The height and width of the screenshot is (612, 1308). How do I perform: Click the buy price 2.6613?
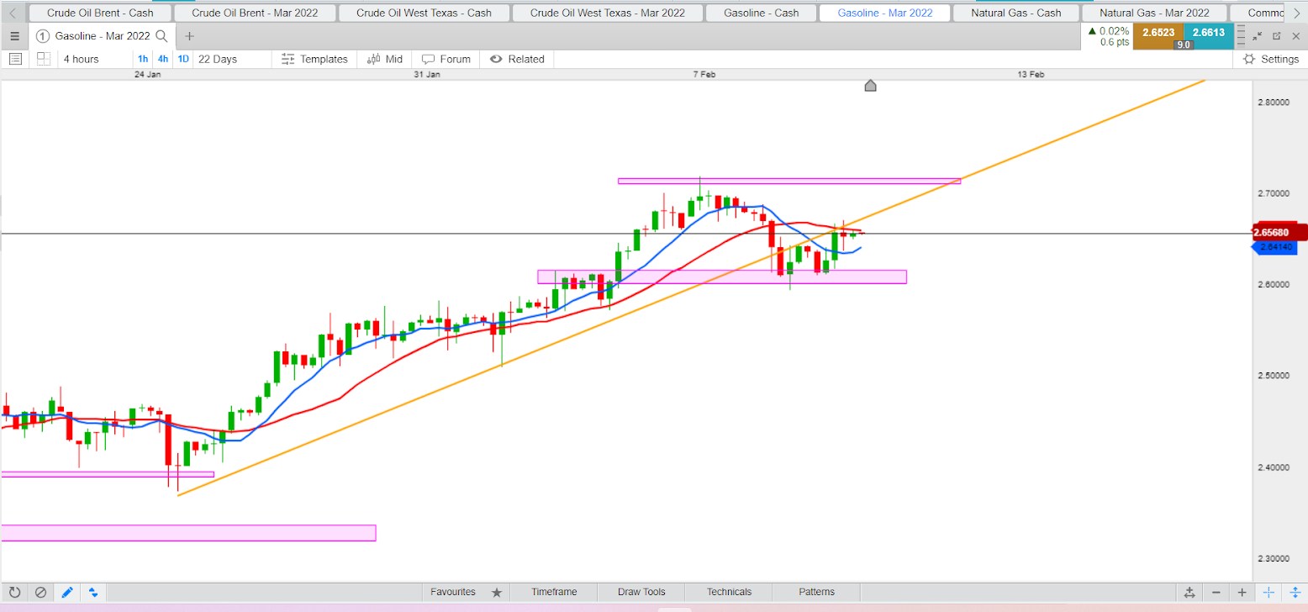1209,34
